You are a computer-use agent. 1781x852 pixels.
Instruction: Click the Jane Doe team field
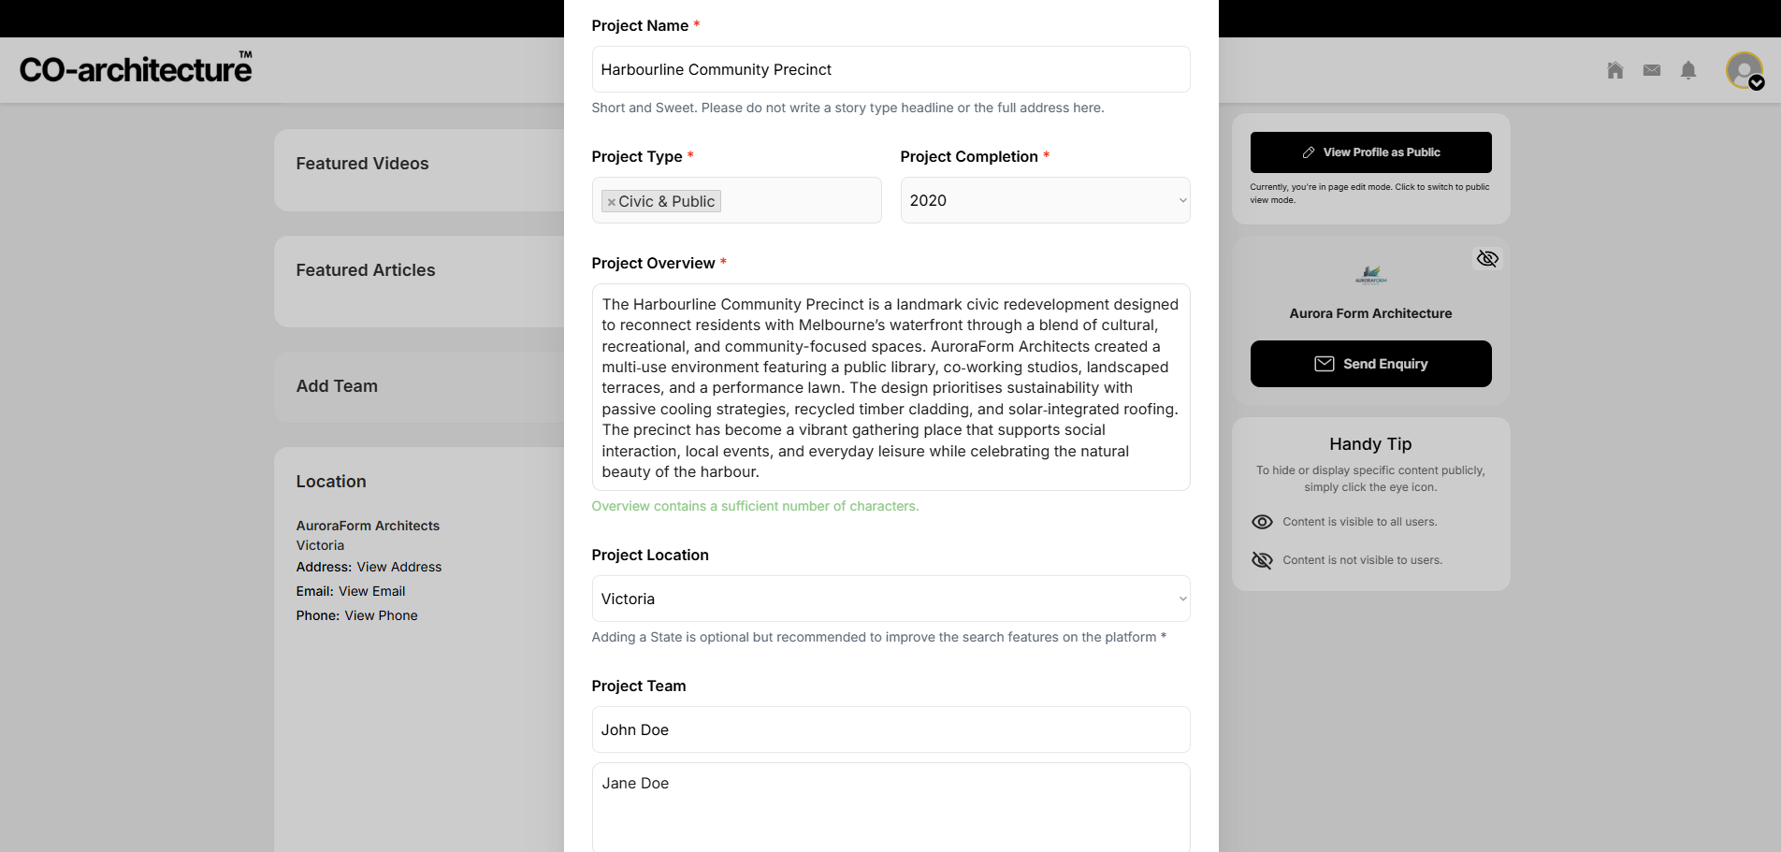coord(890,806)
